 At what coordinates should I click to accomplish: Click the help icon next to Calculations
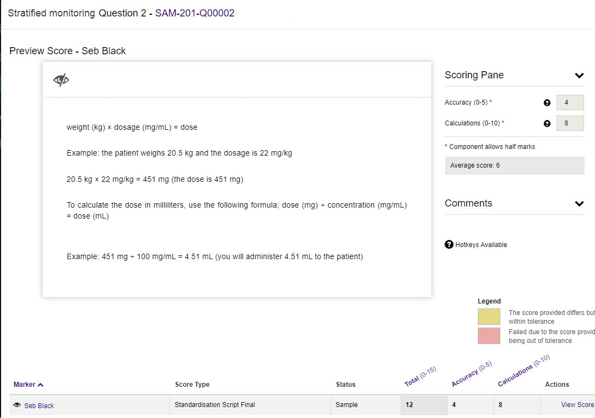coord(546,124)
